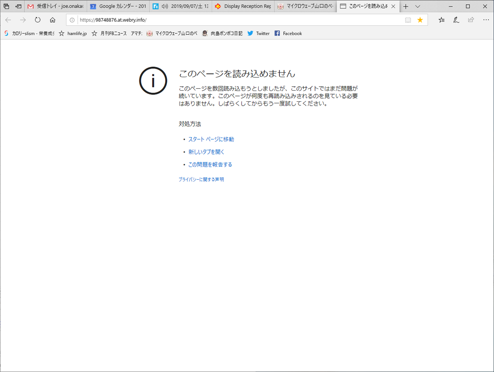494x372 pixels.
Task: Select the このページを読み込めません tab
Action: [x=368, y=6]
